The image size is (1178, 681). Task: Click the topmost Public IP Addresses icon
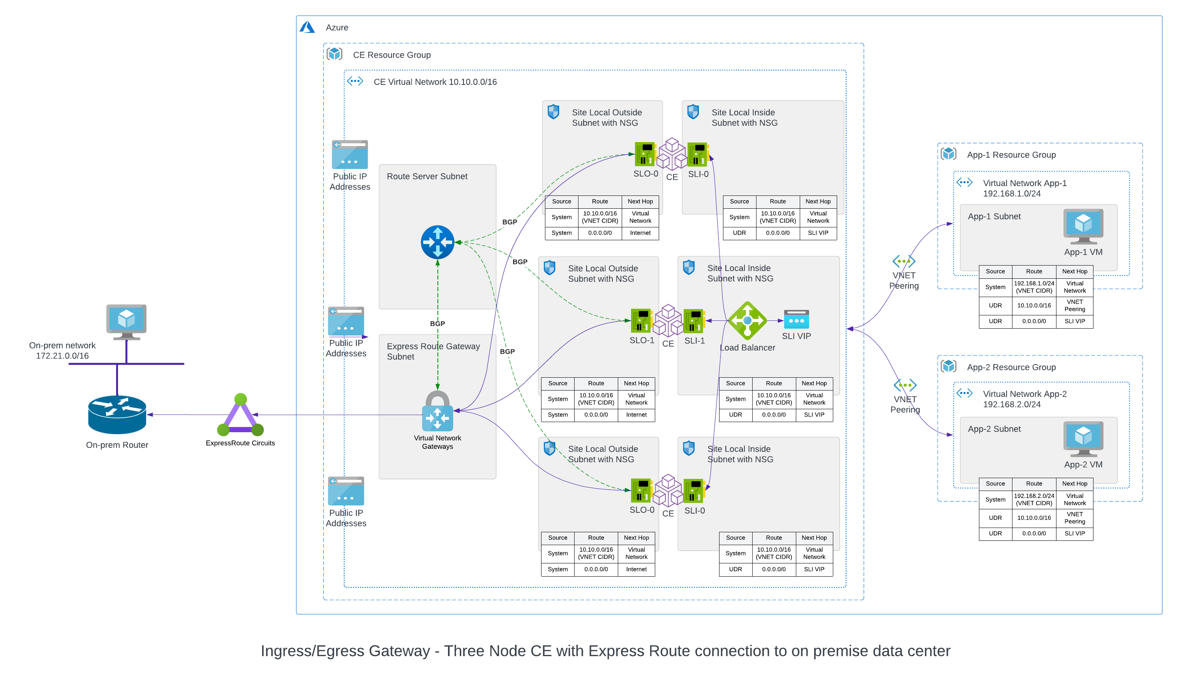pyautogui.click(x=350, y=154)
